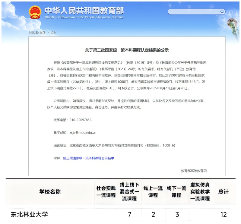Click the magnifier search icon
The width and height of the screenshot is (241, 224).
(222, 12)
